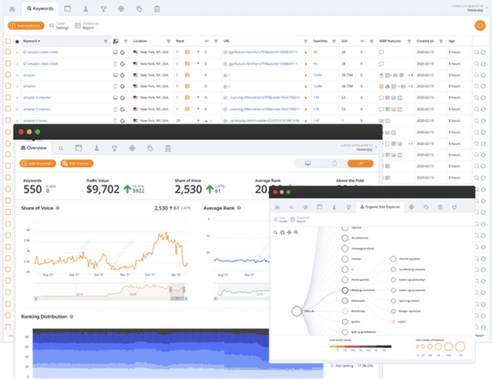
Task: Open the trophy icon tab in Keywords window
Action: [103, 9]
